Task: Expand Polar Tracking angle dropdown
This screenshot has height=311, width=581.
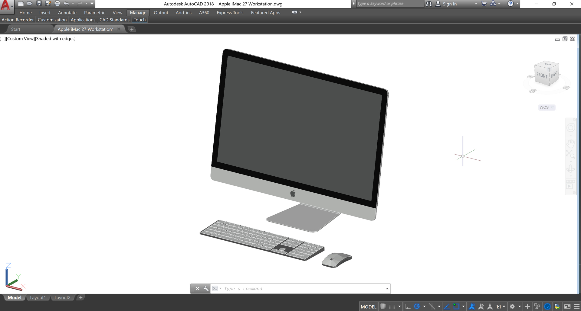Action: click(424, 306)
